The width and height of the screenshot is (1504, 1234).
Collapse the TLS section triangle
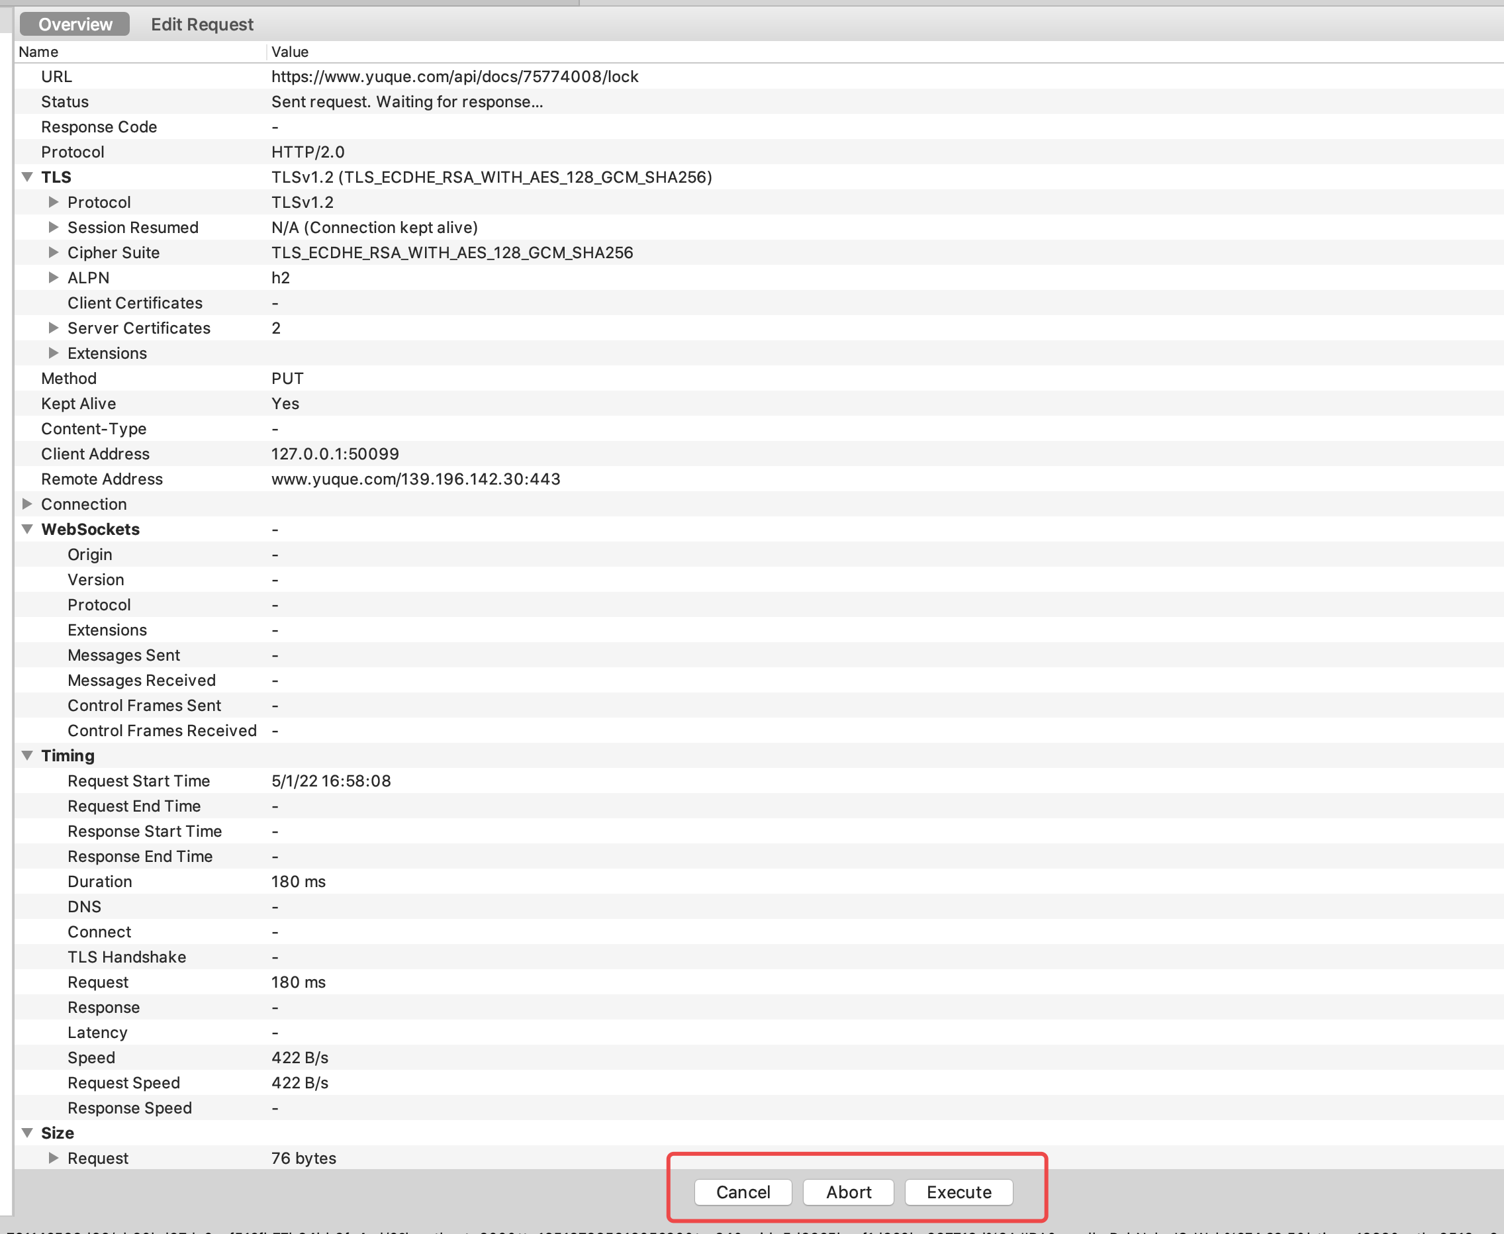click(x=27, y=177)
